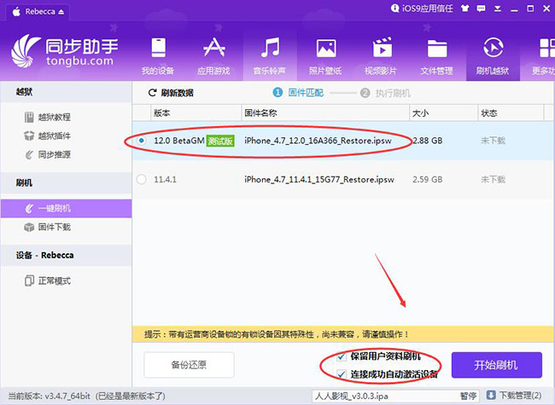The image size is (555, 405).
Task: Open 我的设备 (My Device) section
Action: pos(158,55)
